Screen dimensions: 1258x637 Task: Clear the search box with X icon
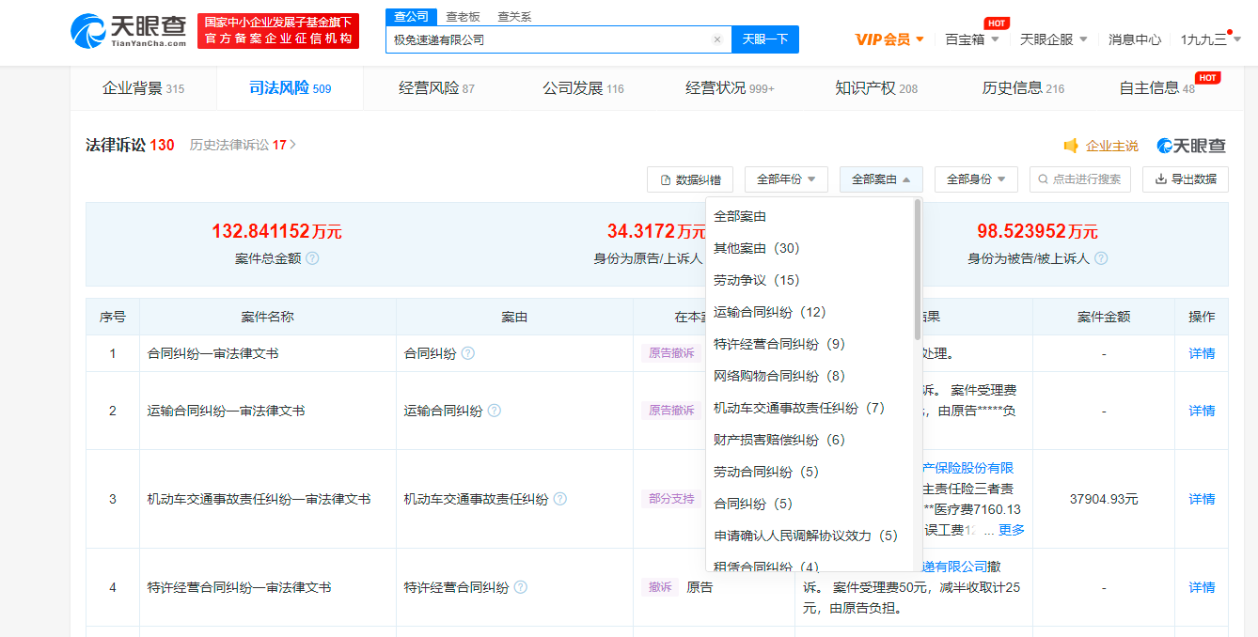716,39
